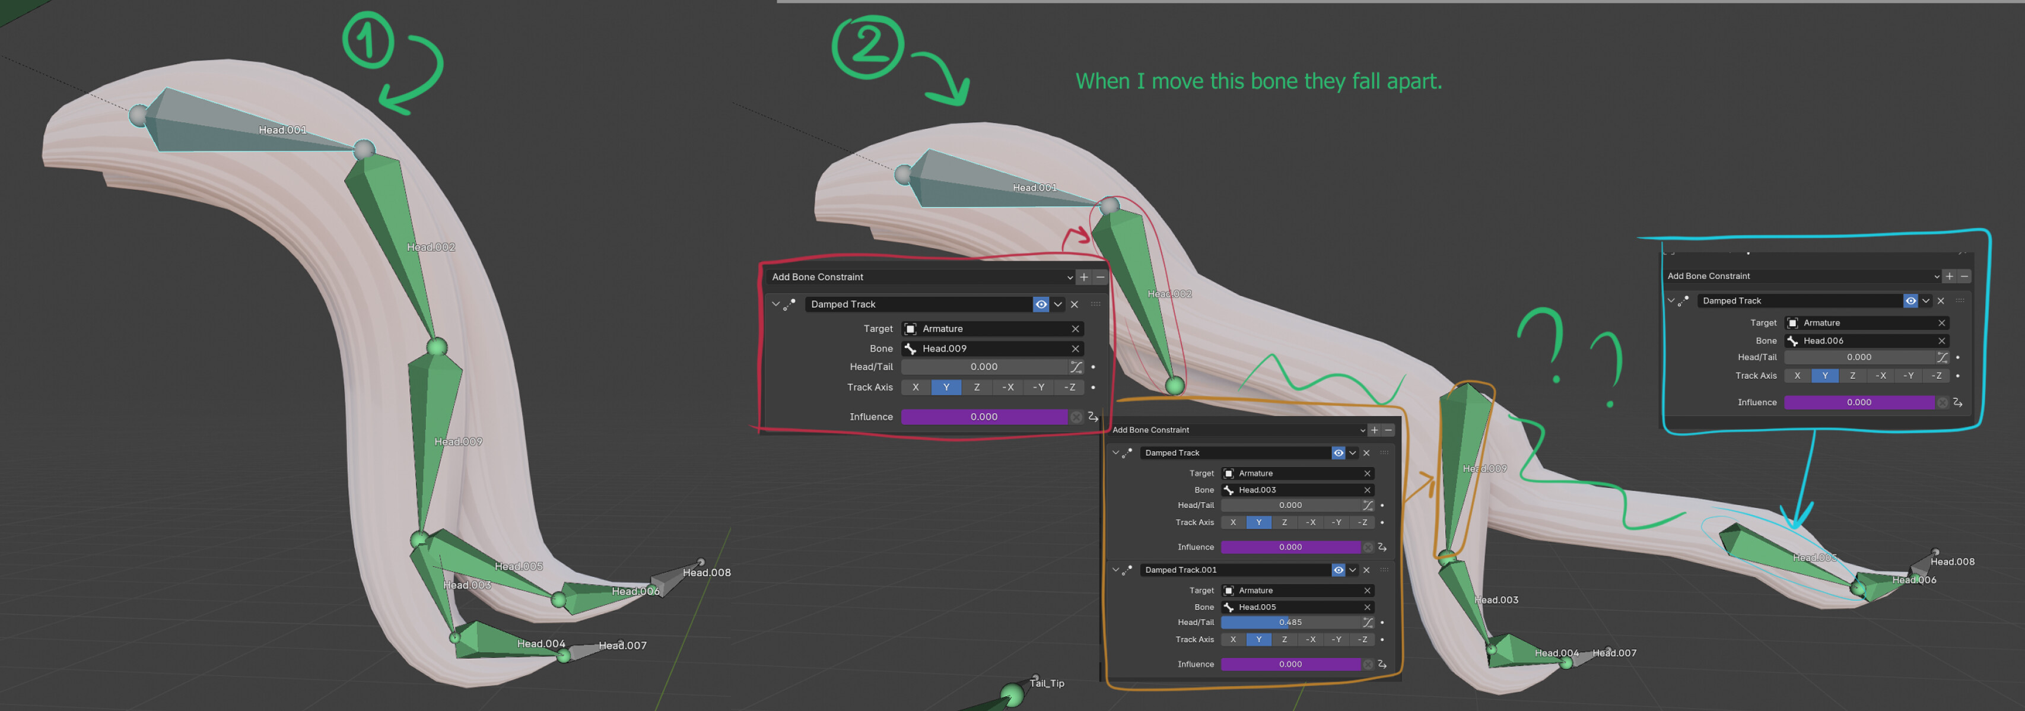Open the Add Bone Constraint dropdown above the Head.006 constraint
The width and height of the screenshot is (2025, 711).
(1803, 276)
